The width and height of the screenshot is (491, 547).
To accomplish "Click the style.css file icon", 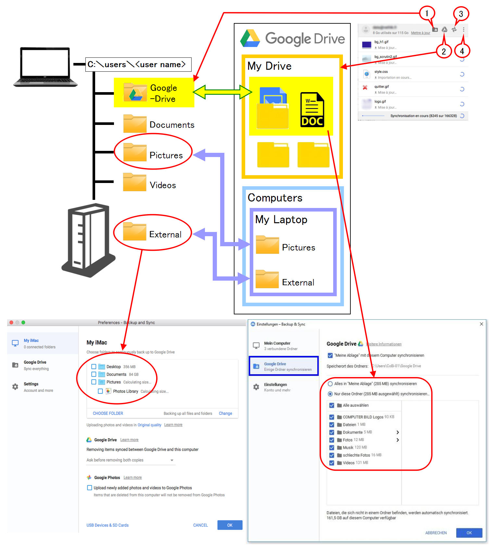I will click(x=367, y=74).
